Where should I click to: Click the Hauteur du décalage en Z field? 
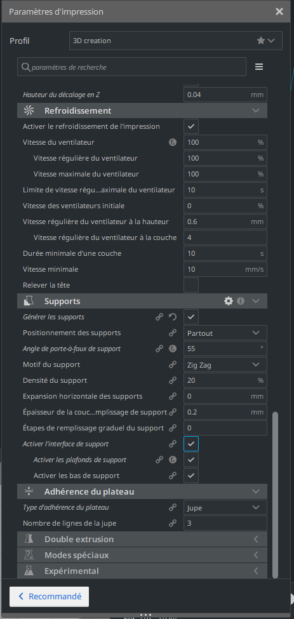pos(225,95)
